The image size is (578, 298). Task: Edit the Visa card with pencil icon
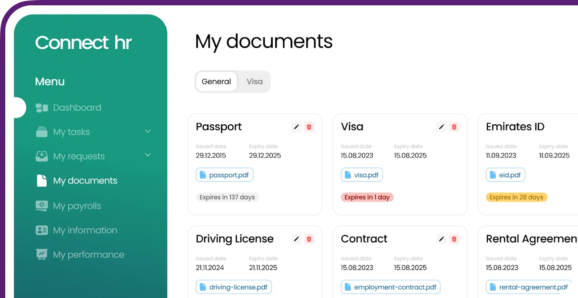441,127
